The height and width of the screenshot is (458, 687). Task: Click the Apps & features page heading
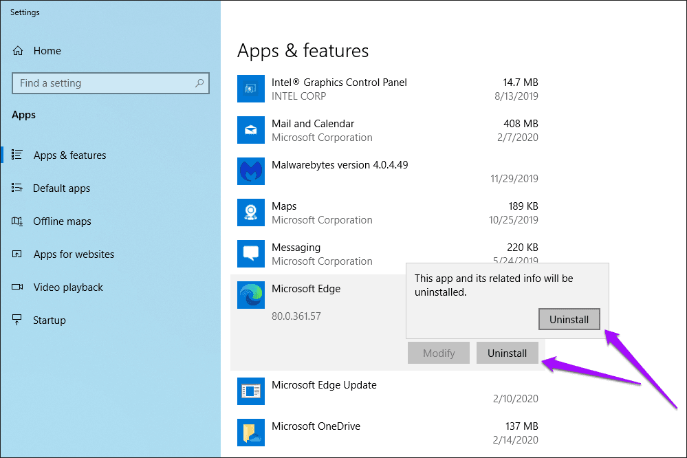303,51
